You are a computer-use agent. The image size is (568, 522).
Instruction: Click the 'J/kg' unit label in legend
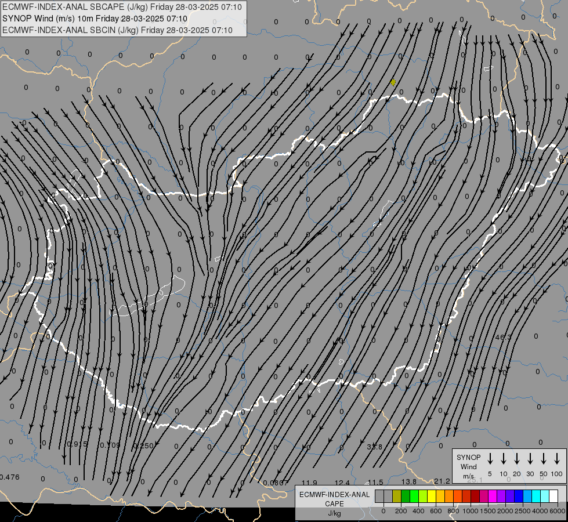(334, 513)
